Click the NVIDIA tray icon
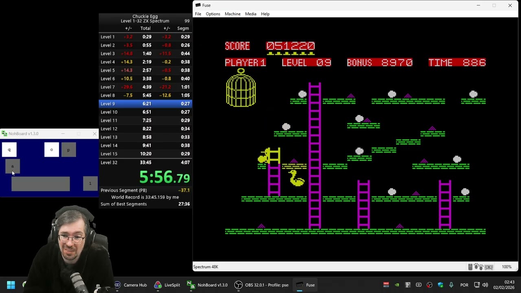The height and width of the screenshot is (293, 521). point(397,285)
